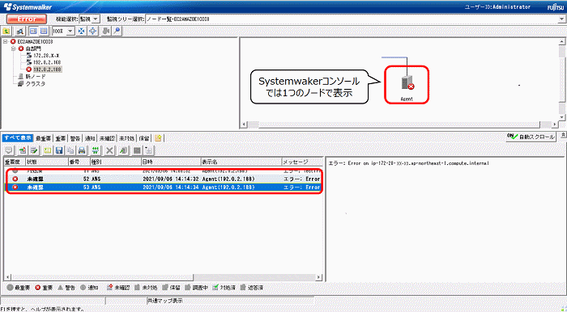Click the yellow folder up-level toolbar icon
567x312 pixels.
click(6, 32)
